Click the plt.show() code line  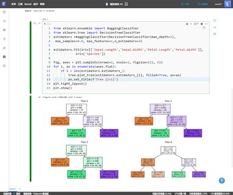point(62,88)
